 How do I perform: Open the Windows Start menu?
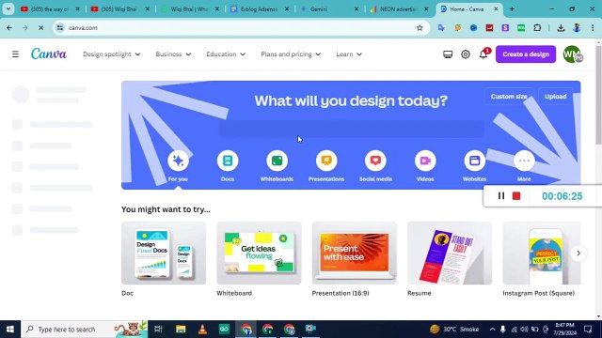[10, 330]
